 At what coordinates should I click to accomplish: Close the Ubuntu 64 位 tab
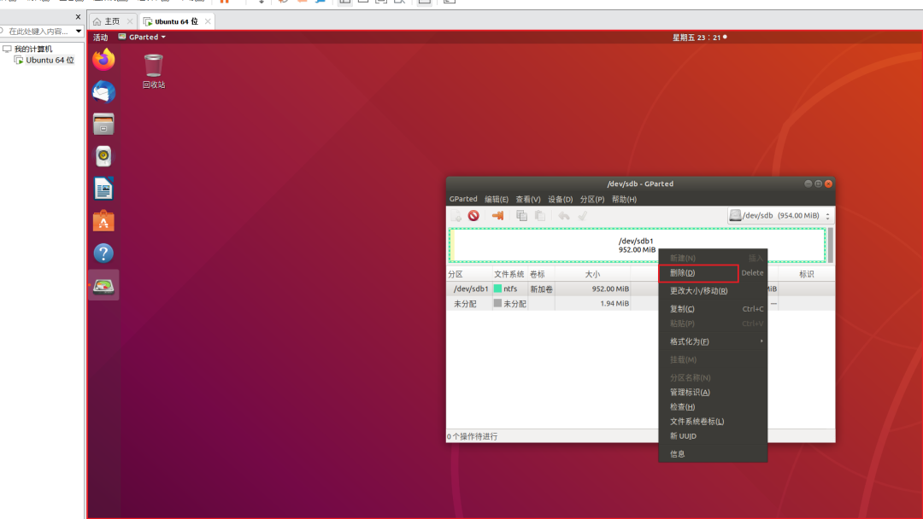click(208, 21)
